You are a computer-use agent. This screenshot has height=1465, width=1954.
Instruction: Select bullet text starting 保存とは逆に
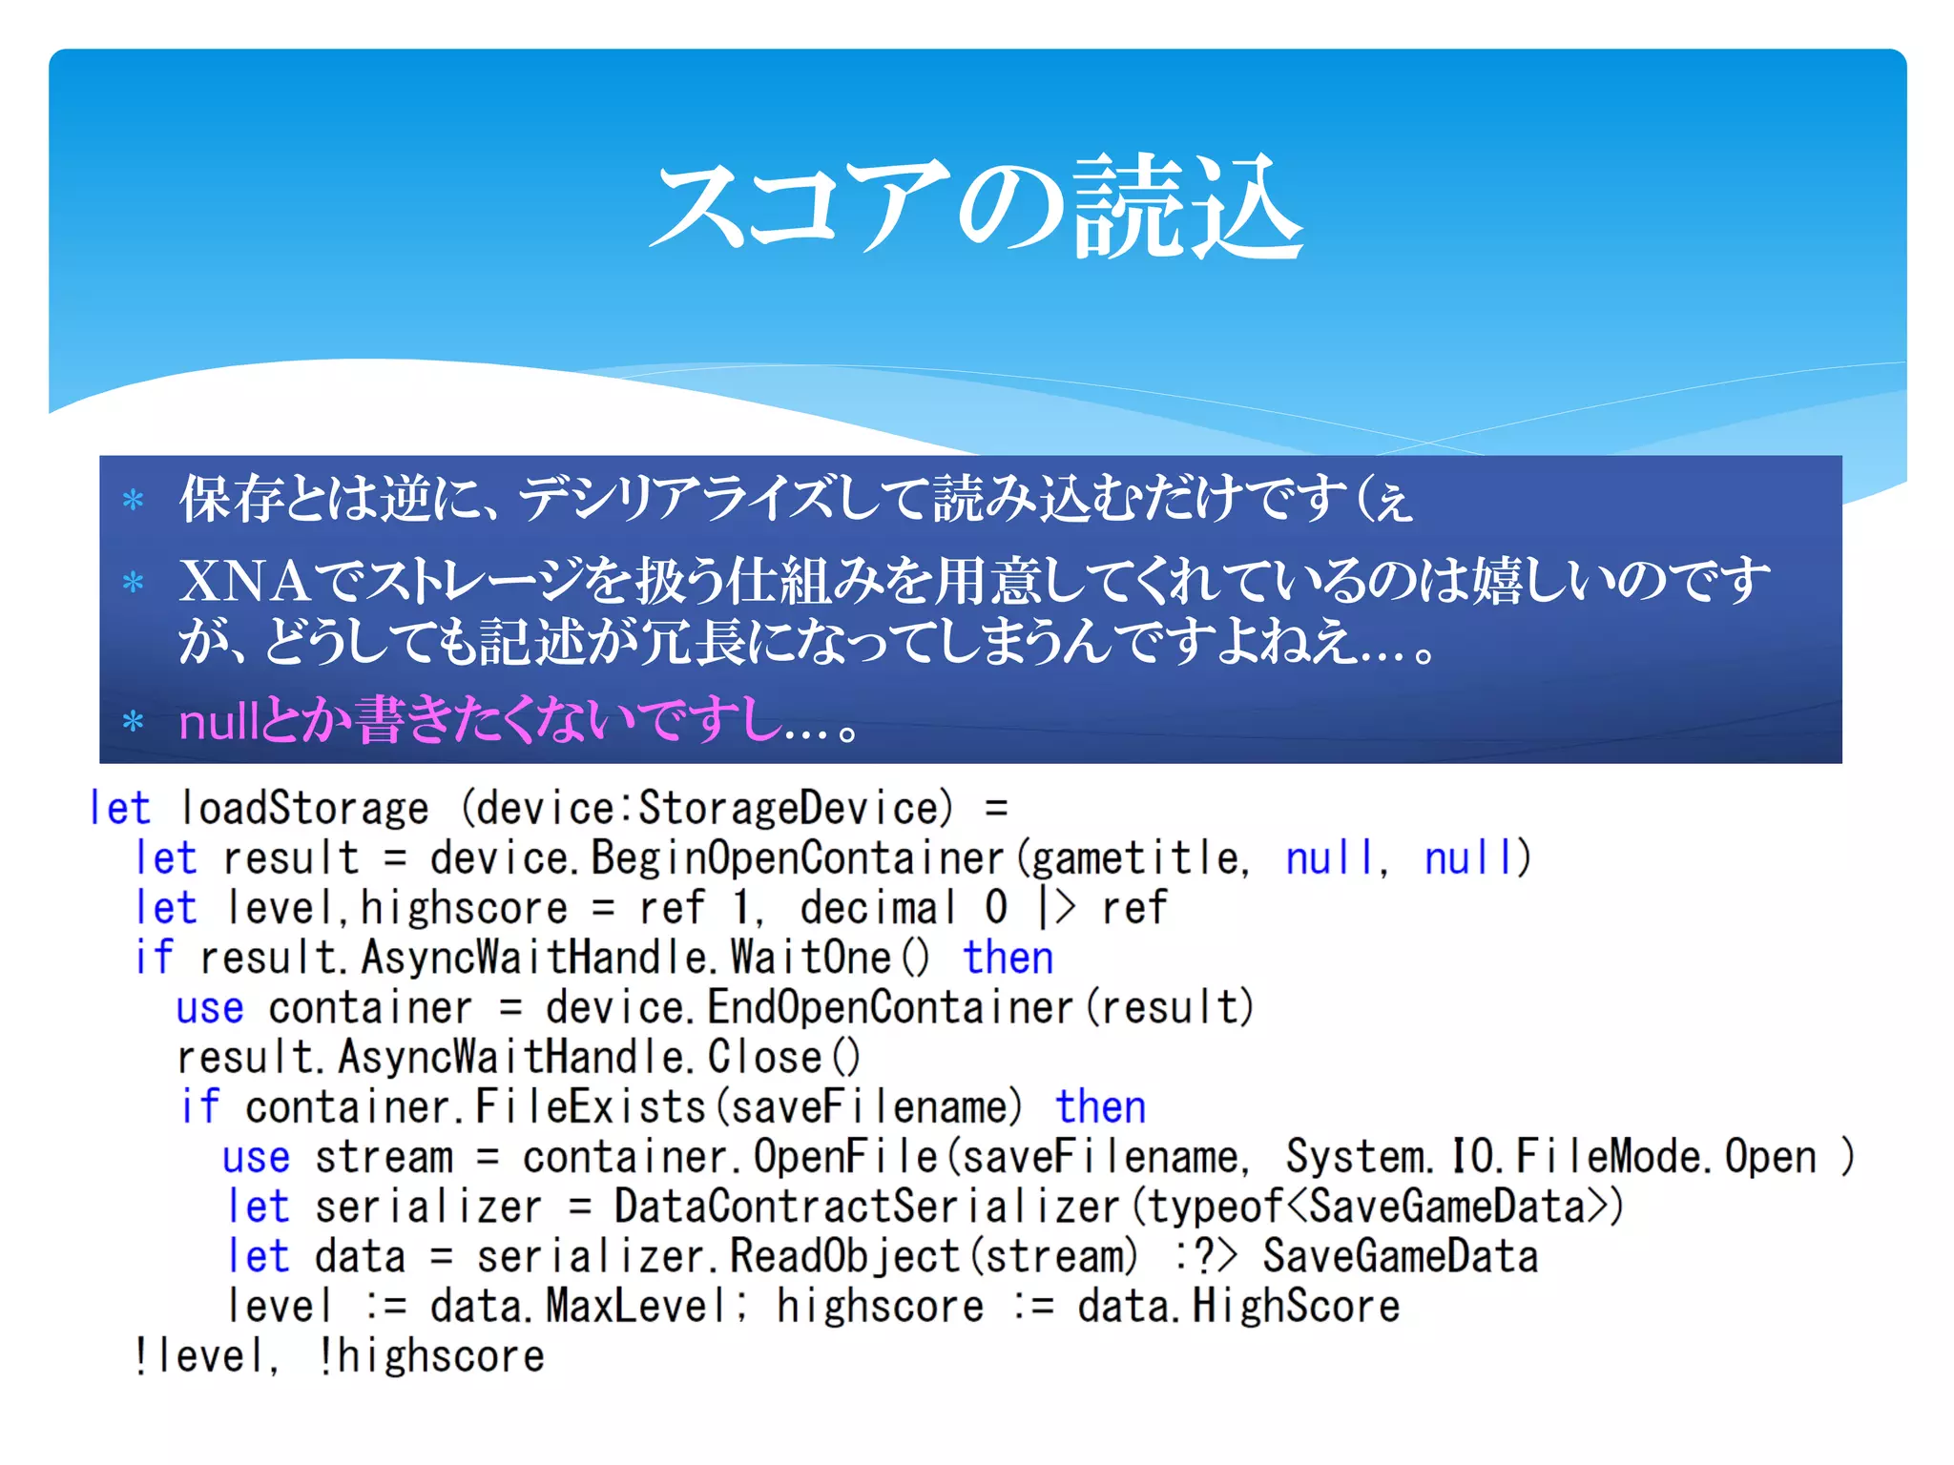pyautogui.click(x=796, y=499)
